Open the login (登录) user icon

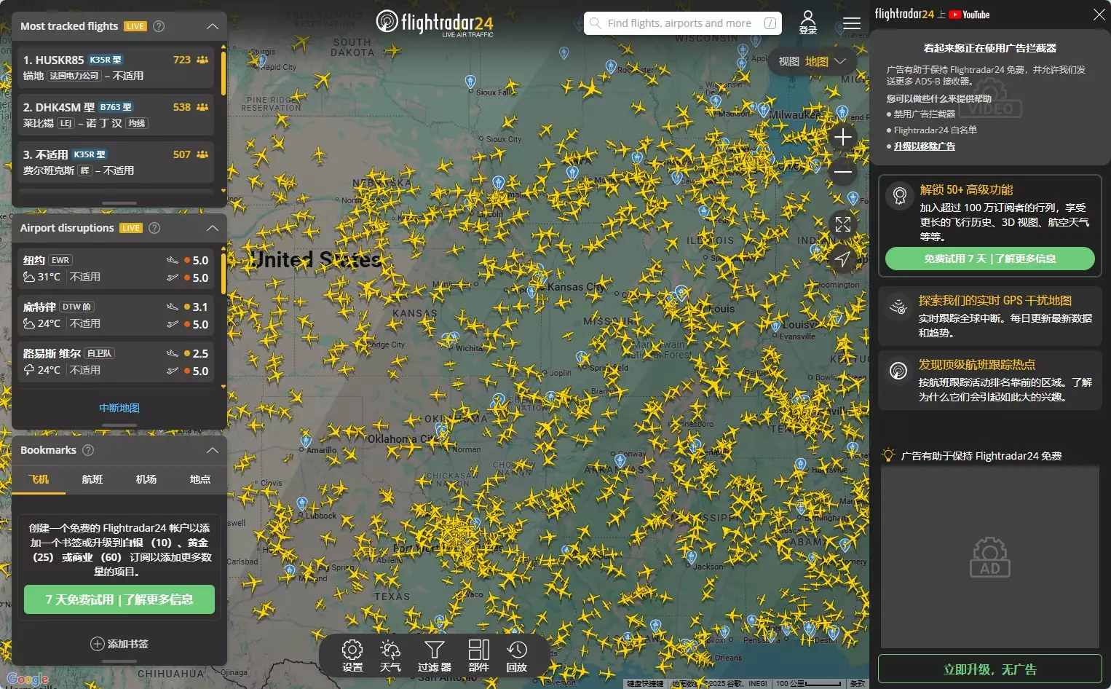click(808, 23)
